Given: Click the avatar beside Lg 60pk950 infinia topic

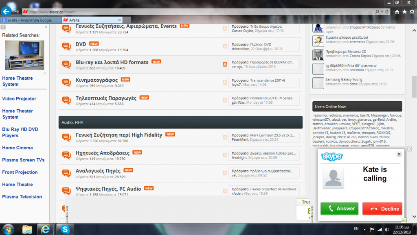Looking at the screenshot, I should [x=318, y=69].
